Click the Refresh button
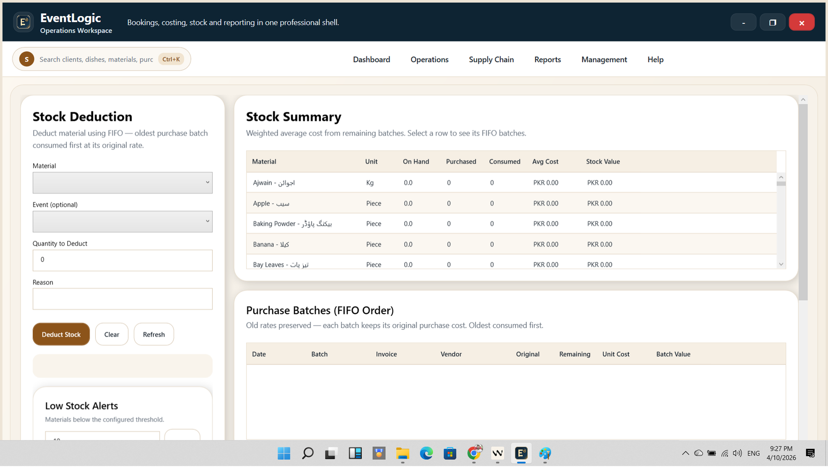828x467 pixels. [x=154, y=334]
